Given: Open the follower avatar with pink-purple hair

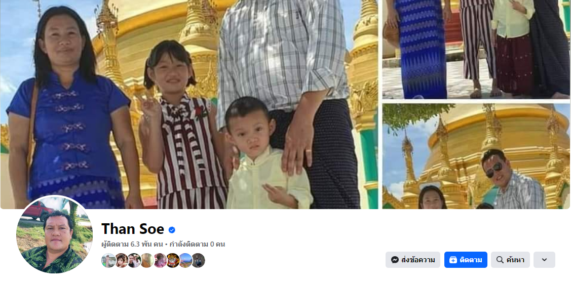Looking at the screenshot, I should (x=160, y=260).
